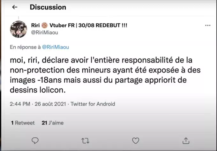Open the share tweet icon

[186, 140]
